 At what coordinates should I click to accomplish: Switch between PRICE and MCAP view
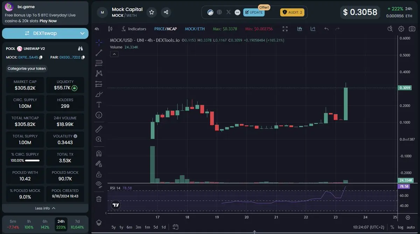(x=166, y=29)
